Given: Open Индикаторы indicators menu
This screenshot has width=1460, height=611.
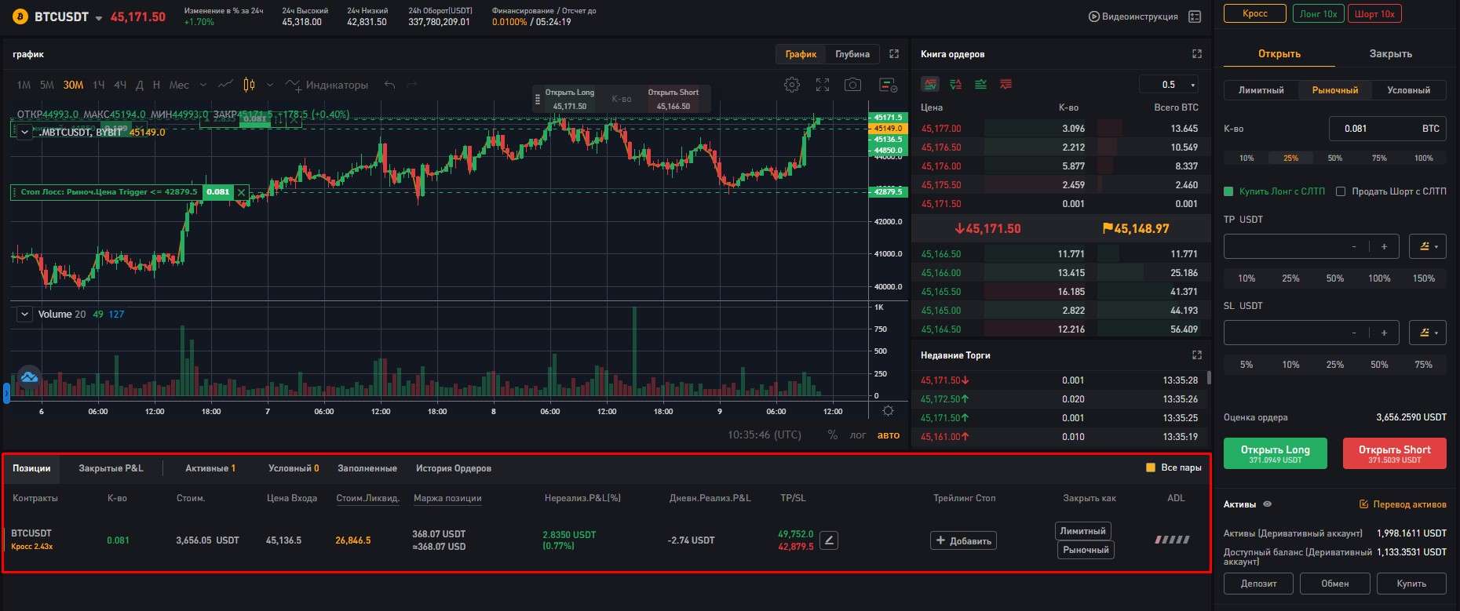Looking at the screenshot, I should click(327, 85).
